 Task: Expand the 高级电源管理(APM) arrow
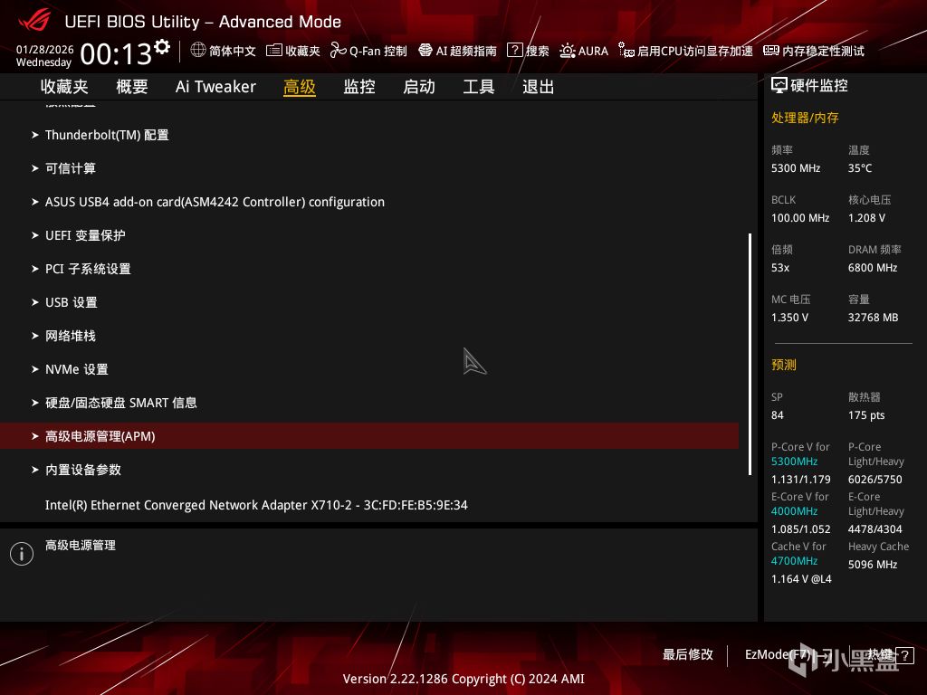(x=35, y=436)
